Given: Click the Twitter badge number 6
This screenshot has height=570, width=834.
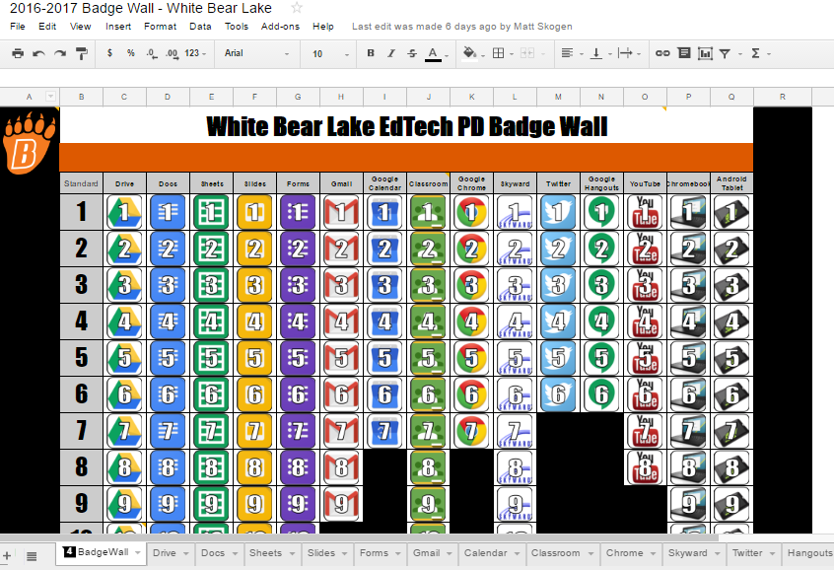Looking at the screenshot, I should 558,394.
